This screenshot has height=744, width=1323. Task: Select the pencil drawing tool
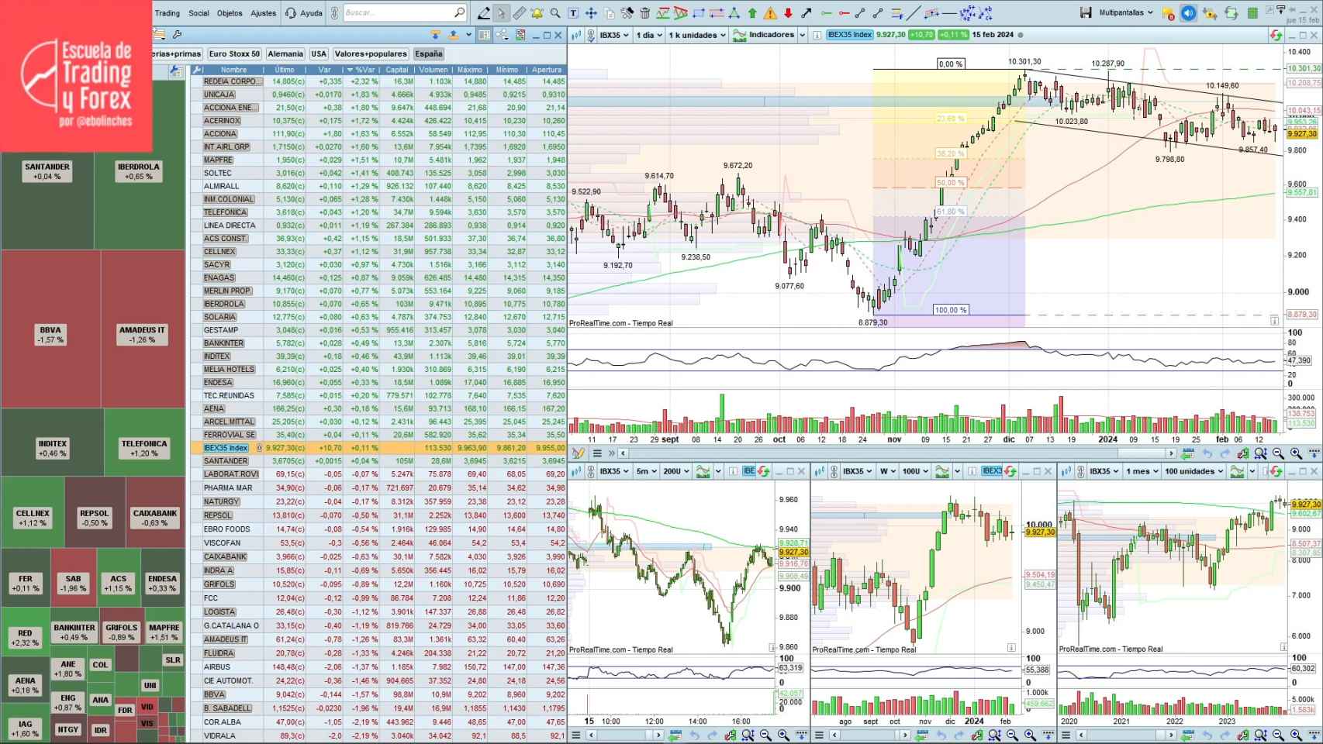pyautogui.click(x=484, y=12)
